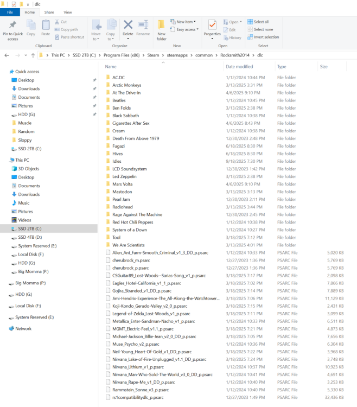Select Big Momma (P:) under This PC
357x407 pixels.
pyautogui.click(x=33, y=271)
